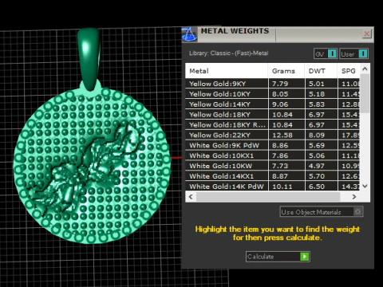Toggle Use Object Materials option

point(322,212)
